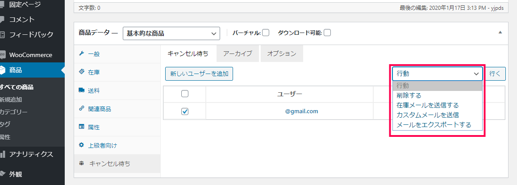Collapse the 商品データ panel with triangle

point(500,32)
